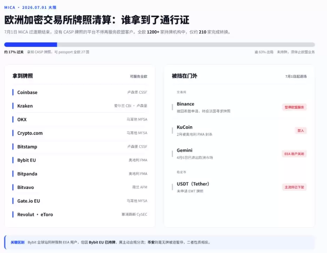Click the "稳定币" section label
The image size is (327, 253).
tap(182, 172)
